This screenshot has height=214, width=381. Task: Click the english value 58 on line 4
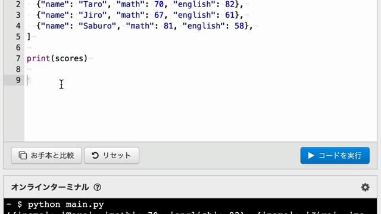tap(239, 26)
